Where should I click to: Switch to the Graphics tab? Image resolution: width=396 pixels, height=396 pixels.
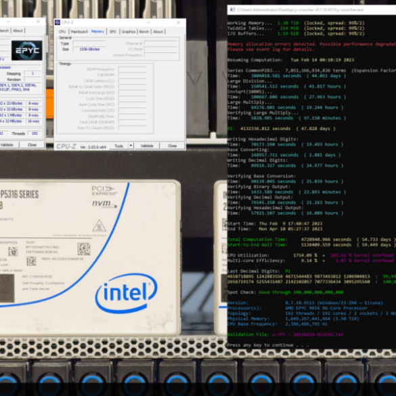click(x=129, y=32)
